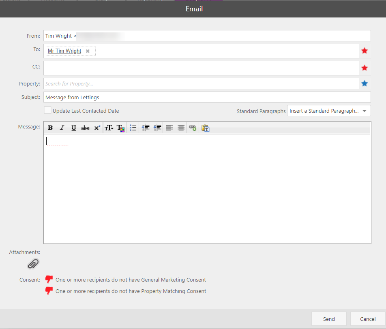Add an attachment with paperclip icon
Screen dimensions: 386x329
click(33, 264)
